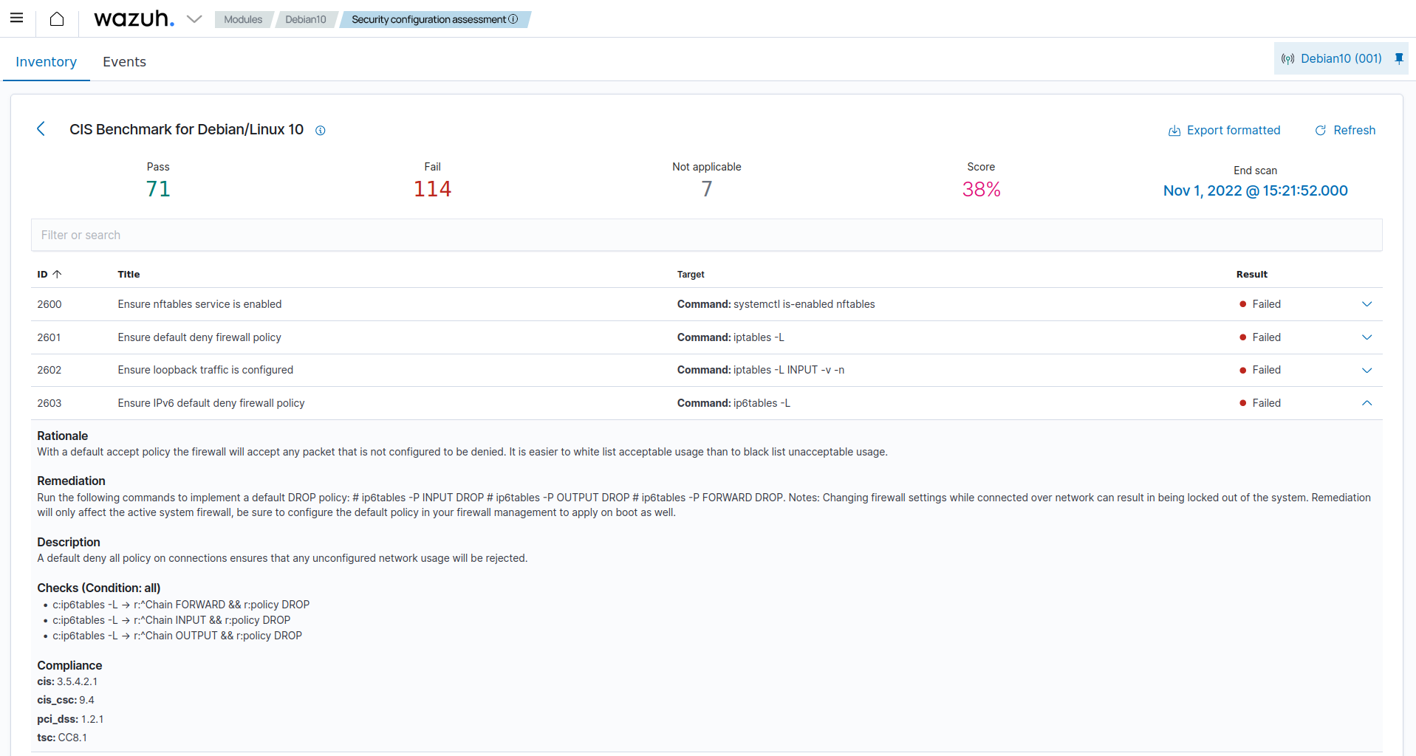The height and width of the screenshot is (756, 1416).
Task: Click the ID ascending sort arrow
Action: [x=57, y=274]
